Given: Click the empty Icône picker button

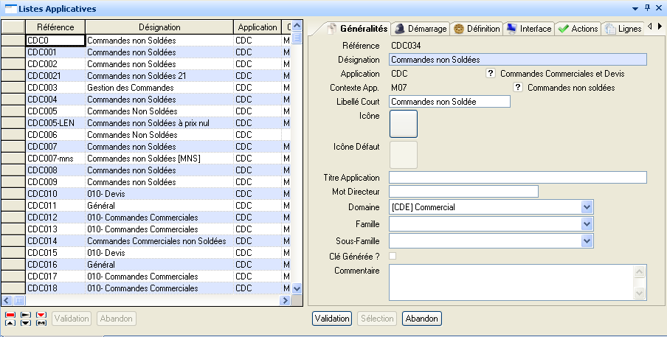Looking at the screenshot, I should click(403, 124).
